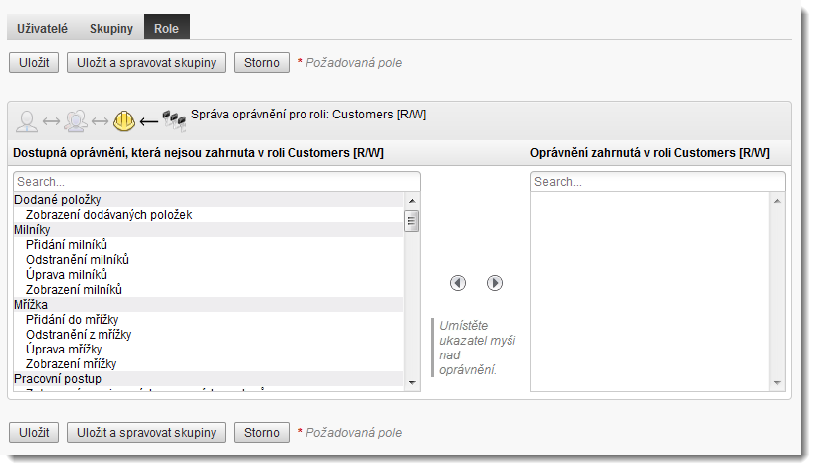Click the bottom Uložit button

(x=34, y=432)
